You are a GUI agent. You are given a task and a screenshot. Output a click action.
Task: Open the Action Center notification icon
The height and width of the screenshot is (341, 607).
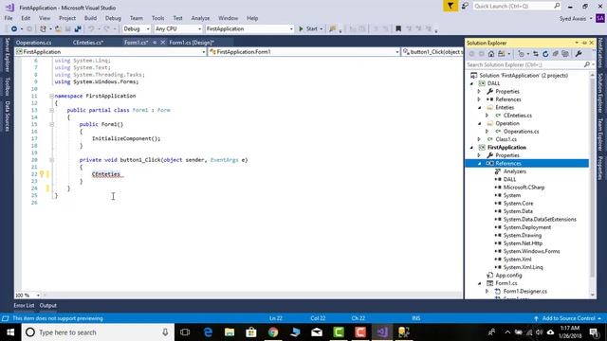[595, 332]
